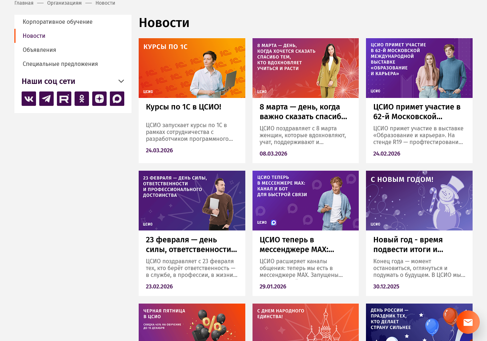
Task: Open the Rutube social icon
Action: (64, 99)
